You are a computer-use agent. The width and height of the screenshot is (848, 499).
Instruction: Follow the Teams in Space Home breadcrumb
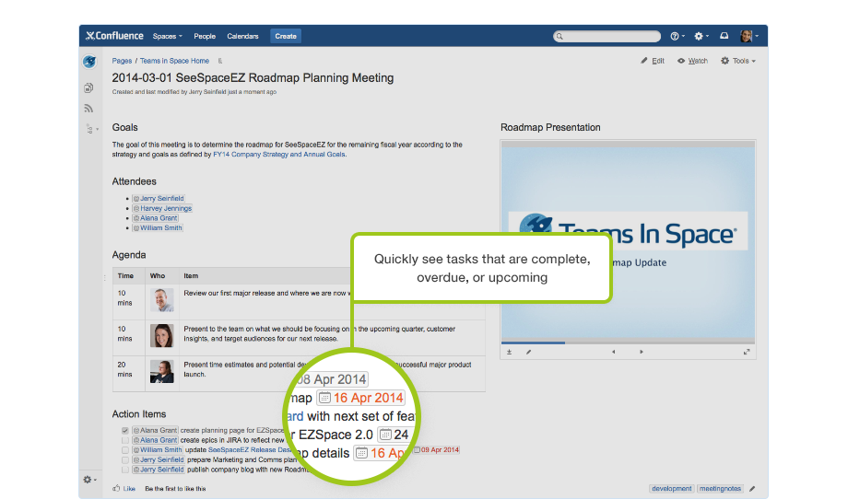(174, 61)
